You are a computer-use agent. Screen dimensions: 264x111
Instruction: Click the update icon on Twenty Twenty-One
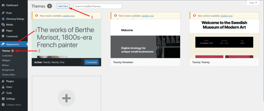[37, 16]
